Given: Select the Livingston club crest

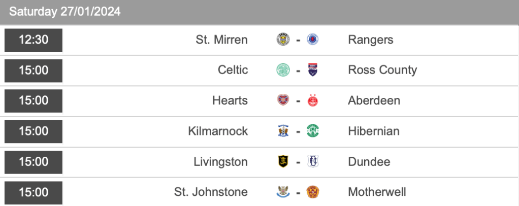Looking at the screenshot, I should point(283,161).
